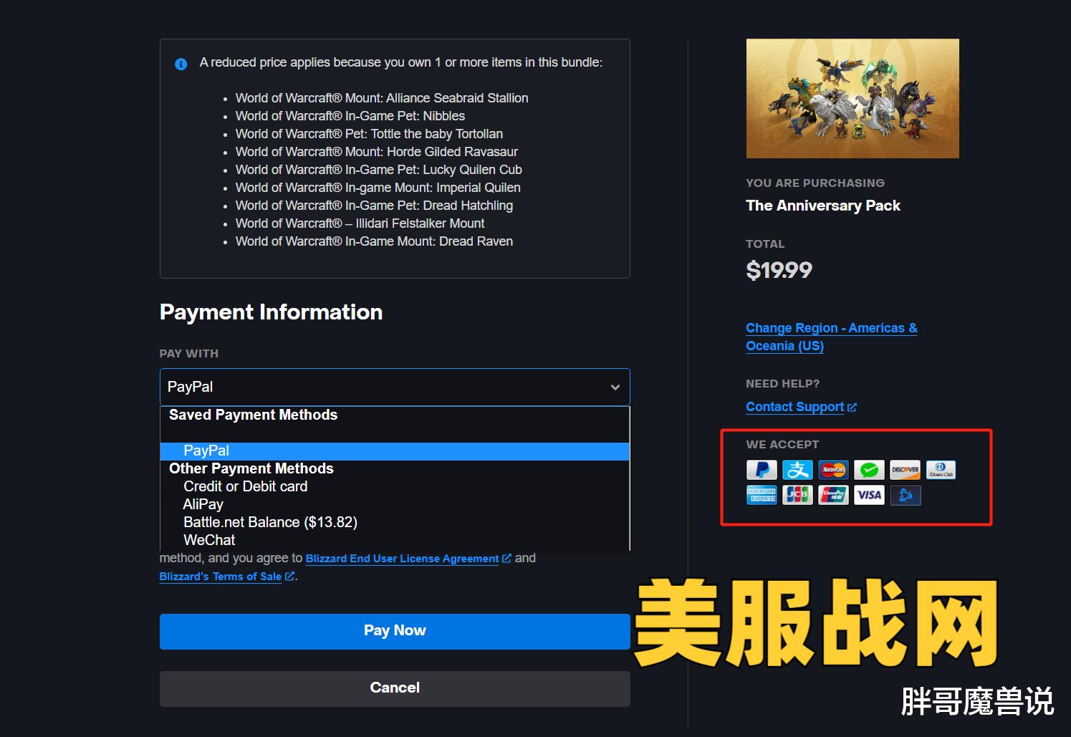This screenshot has height=737, width=1071.
Task: Open Blizzard's Terms of Sale link
Action: click(220, 577)
